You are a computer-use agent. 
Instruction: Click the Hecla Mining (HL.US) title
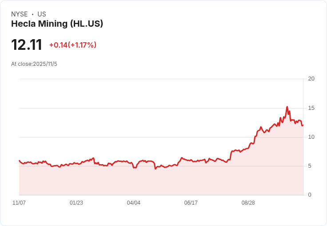tap(57, 24)
